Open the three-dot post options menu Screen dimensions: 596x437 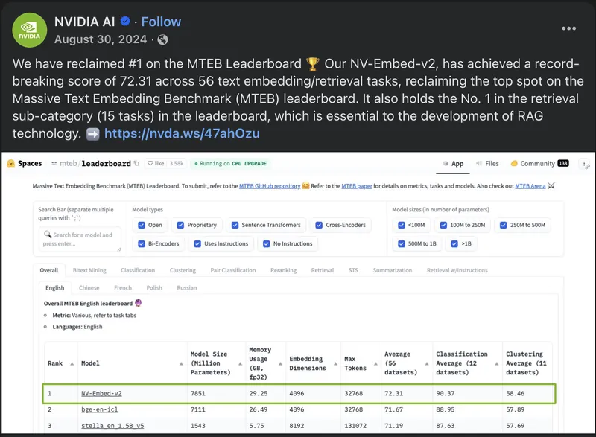(568, 28)
